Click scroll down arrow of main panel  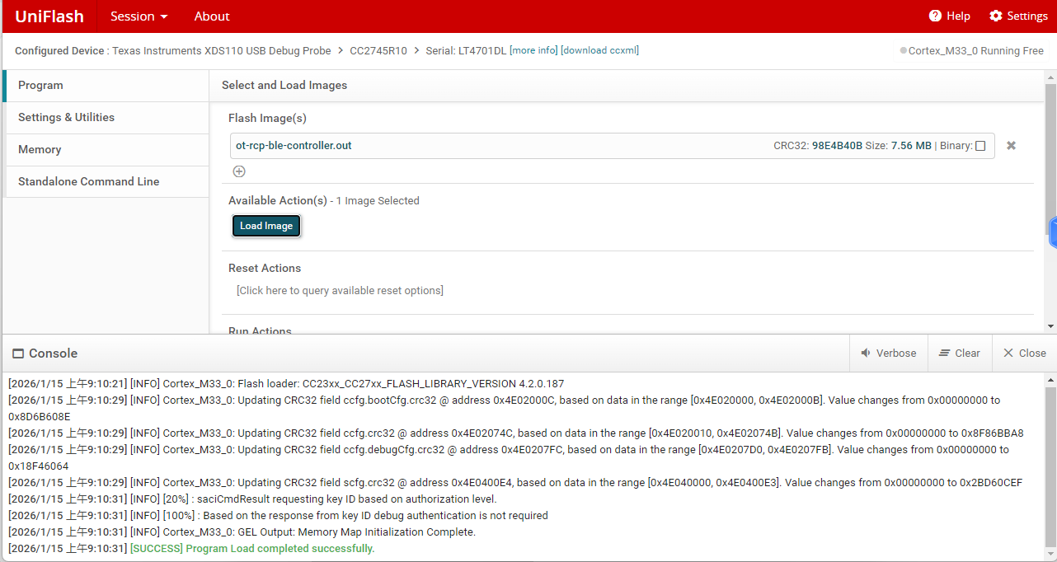pos(1050,326)
